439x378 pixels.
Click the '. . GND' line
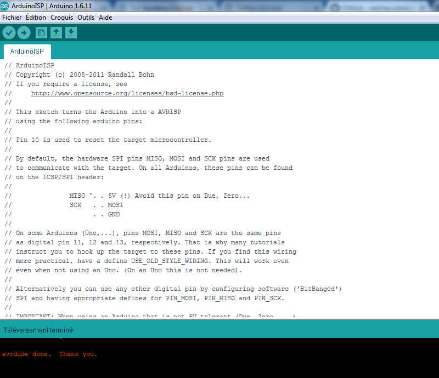point(62,214)
